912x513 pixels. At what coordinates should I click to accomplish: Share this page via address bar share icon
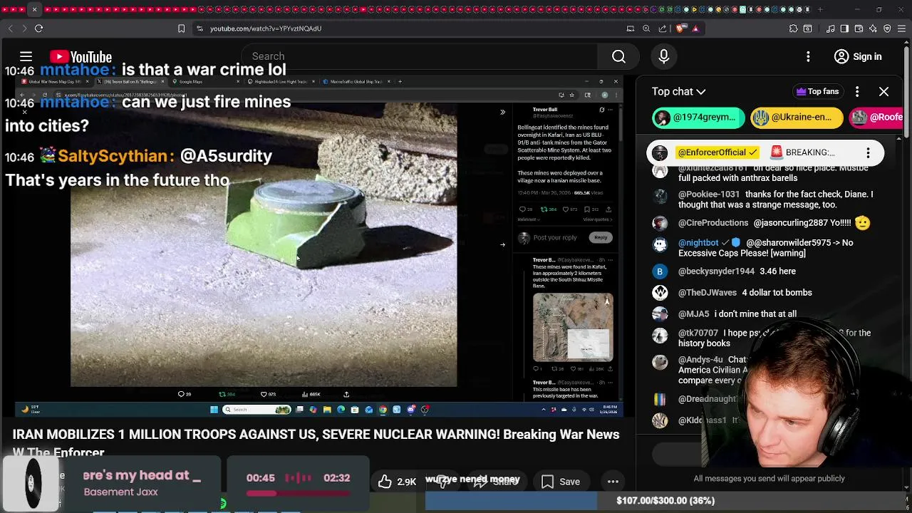pos(663,28)
